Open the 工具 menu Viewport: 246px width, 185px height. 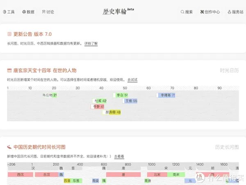point(9,12)
